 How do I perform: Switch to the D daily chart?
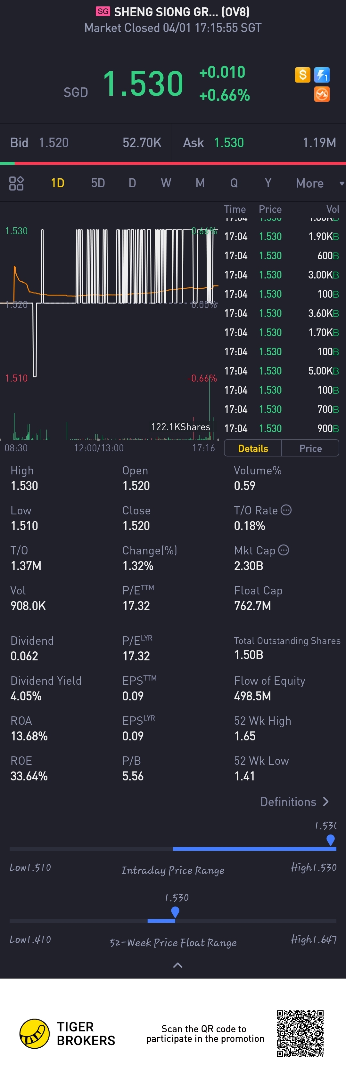(132, 183)
